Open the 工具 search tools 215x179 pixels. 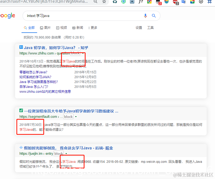click(150, 28)
